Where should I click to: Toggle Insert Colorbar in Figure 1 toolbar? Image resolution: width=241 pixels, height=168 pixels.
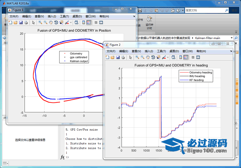[x=83, y=23]
